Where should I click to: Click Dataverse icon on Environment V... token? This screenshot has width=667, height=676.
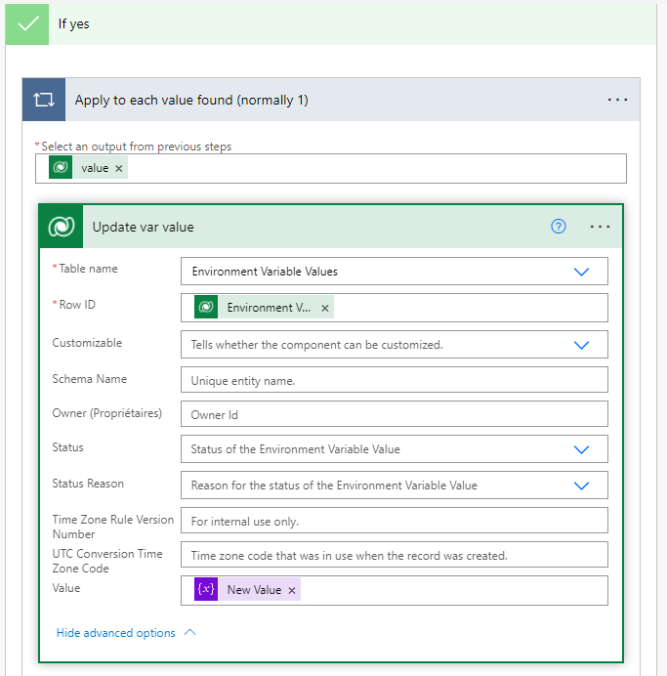coord(206,307)
